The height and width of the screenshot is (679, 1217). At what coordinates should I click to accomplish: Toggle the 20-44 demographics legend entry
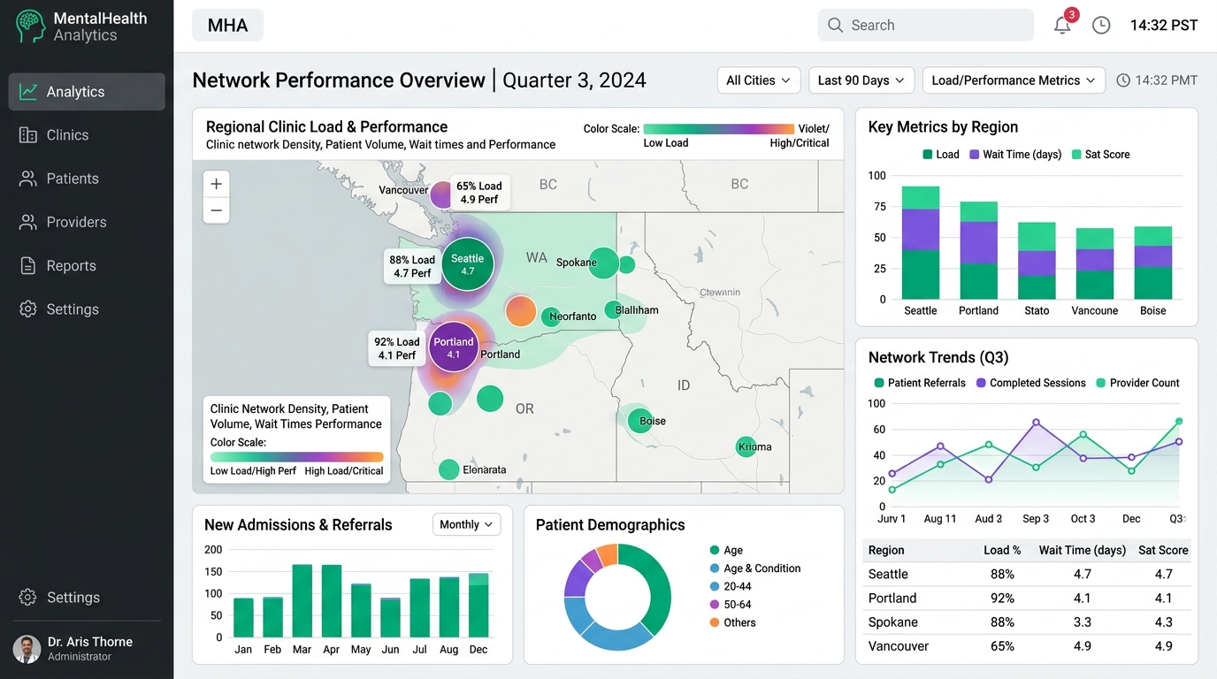[x=731, y=586]
